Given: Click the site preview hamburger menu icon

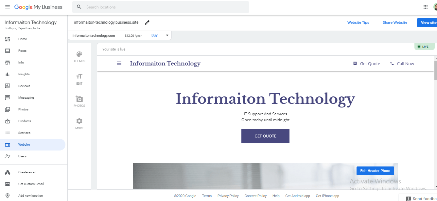Looking at the screenshot, I should click(x=119, y=63).
